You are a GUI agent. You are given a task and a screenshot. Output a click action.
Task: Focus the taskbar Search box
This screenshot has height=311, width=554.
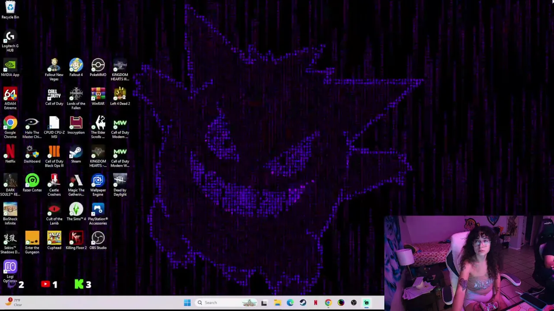[x=226, y=303]
